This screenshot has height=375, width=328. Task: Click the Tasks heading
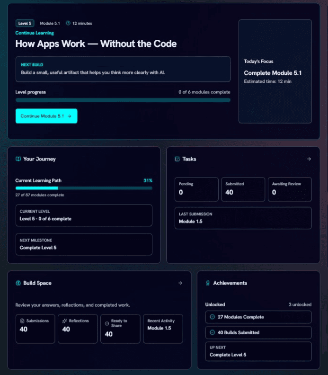pos(189,159)
